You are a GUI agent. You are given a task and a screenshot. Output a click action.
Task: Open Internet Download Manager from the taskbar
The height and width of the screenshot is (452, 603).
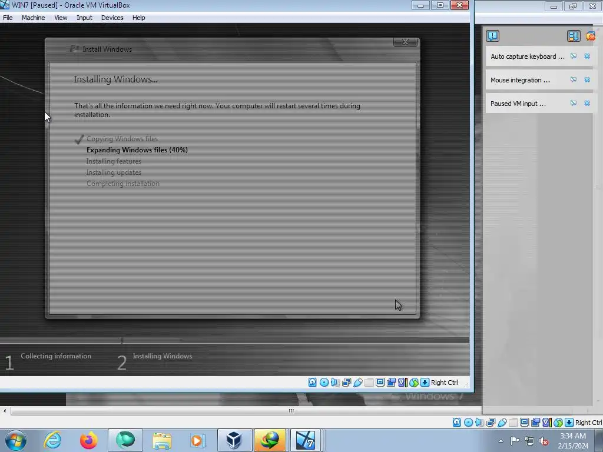pyautogui.click(x=270, y=440)
